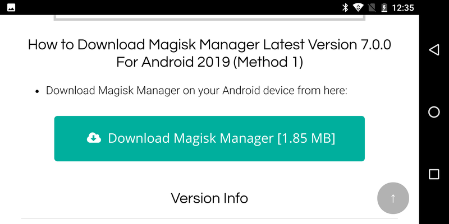The height and width of the screenshot is (224, 449).
Task: Click the gray scroll-to-top arrow button
Action: 393,198
